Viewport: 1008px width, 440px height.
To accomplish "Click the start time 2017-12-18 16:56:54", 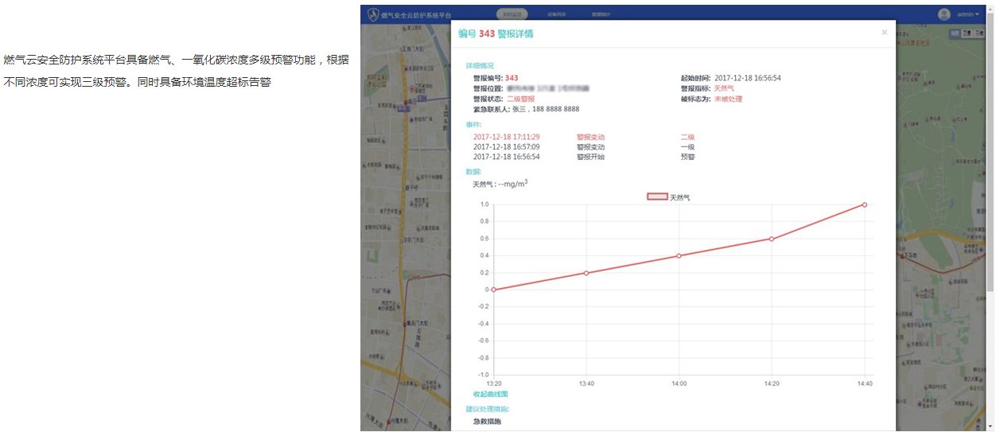I will [x=748, y=78].
